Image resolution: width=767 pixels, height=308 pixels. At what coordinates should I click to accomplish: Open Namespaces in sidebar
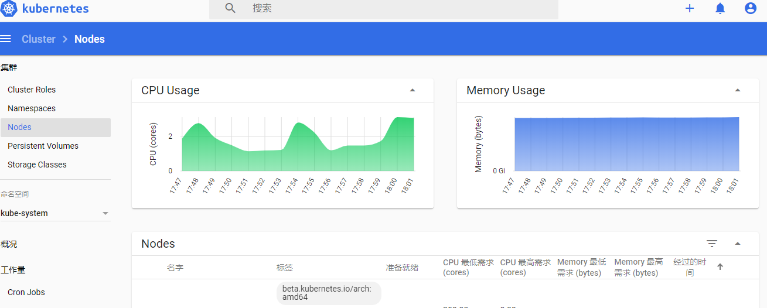click(32, 108)
